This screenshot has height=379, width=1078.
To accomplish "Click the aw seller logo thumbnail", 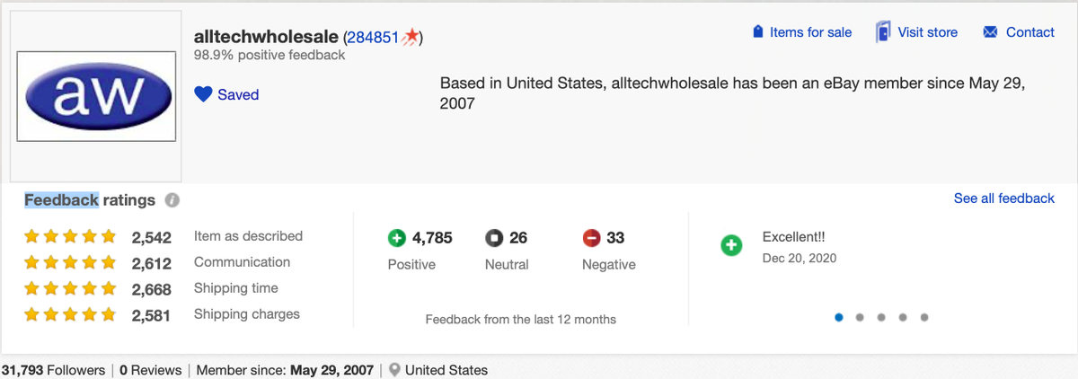I will (96, 97).
